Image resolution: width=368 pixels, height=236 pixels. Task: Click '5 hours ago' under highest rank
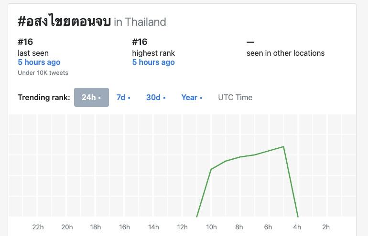point(153,62)
